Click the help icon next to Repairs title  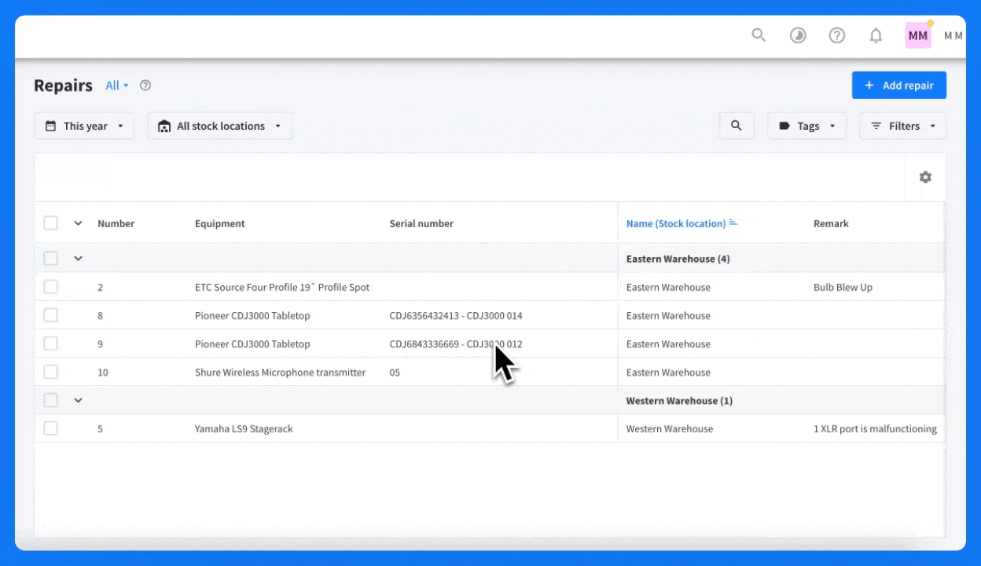point(145,86)
